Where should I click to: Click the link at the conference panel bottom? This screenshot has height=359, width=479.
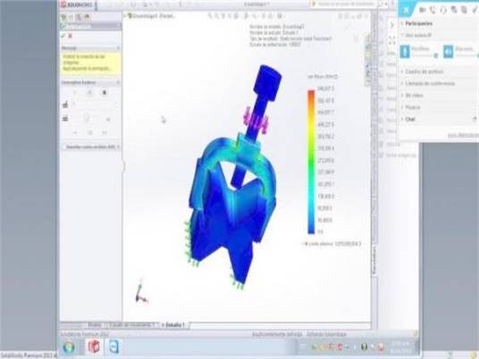click(x=463, y=135)
